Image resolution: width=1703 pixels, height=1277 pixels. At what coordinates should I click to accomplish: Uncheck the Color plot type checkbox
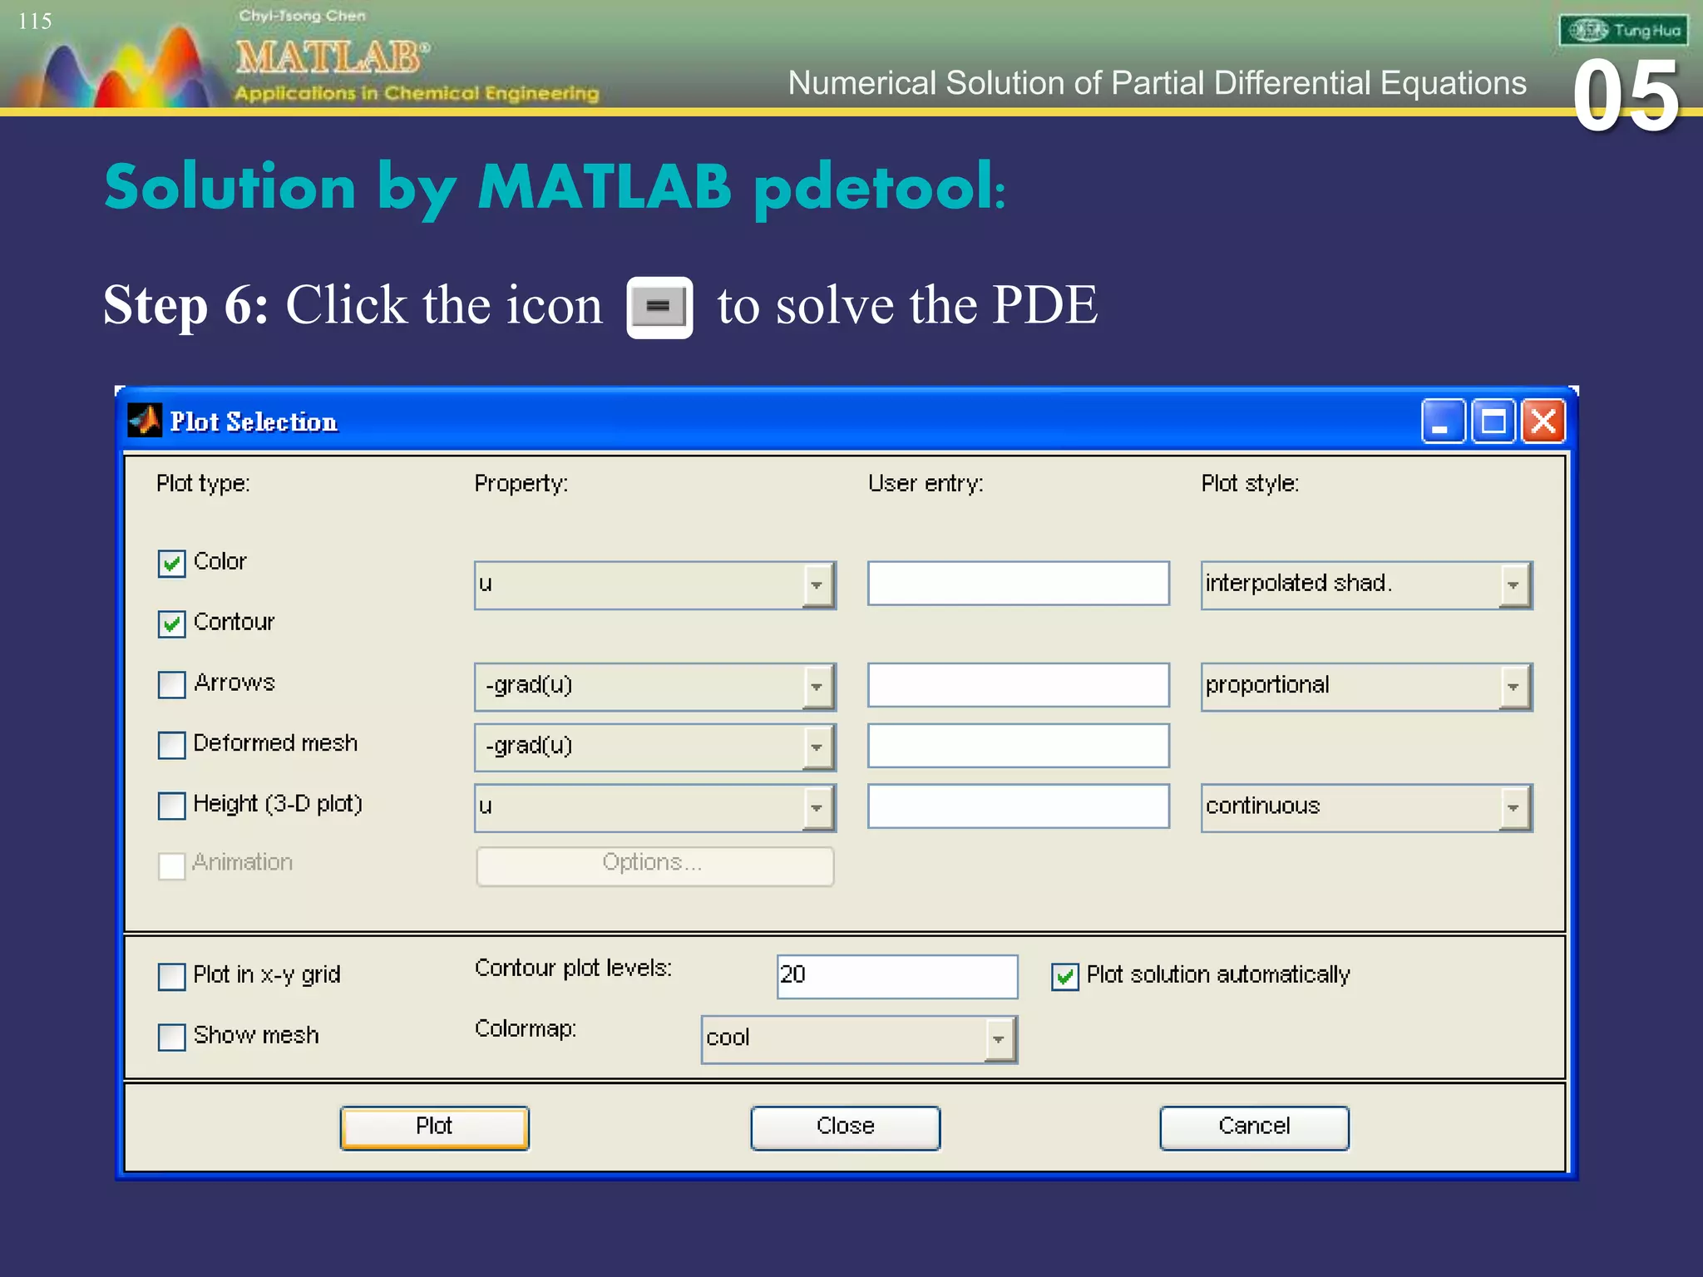[171, 564]
